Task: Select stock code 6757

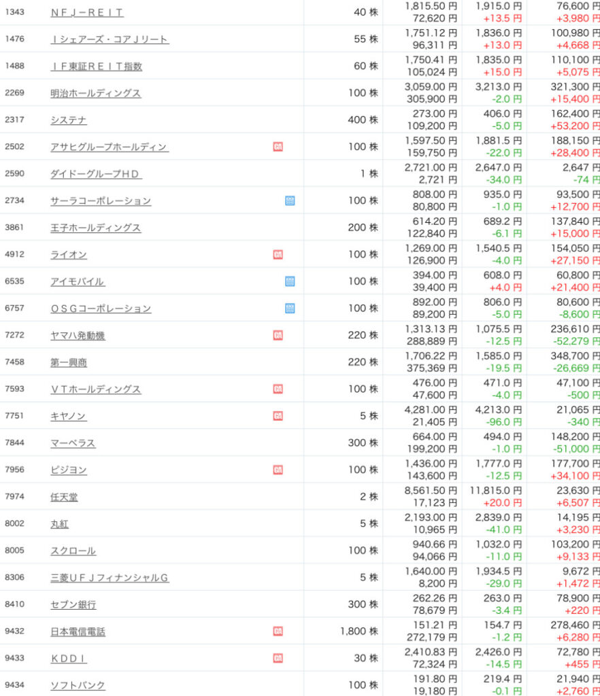Action: pyautogui.click(x=15, y=308)
